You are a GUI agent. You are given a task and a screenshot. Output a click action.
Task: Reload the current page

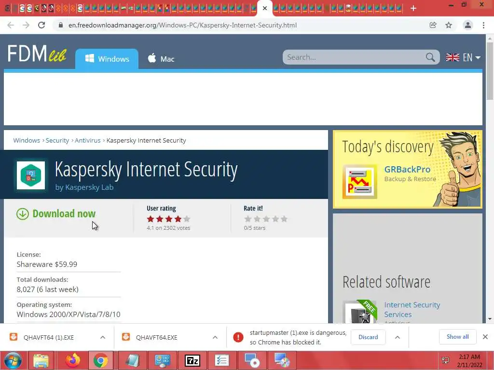coord(41,25)
